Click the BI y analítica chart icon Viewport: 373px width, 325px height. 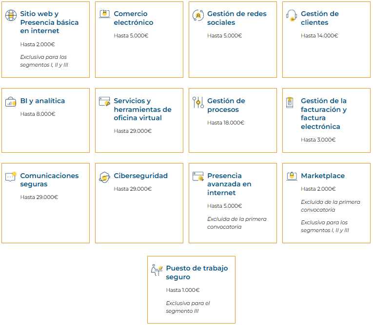point(11,102)
